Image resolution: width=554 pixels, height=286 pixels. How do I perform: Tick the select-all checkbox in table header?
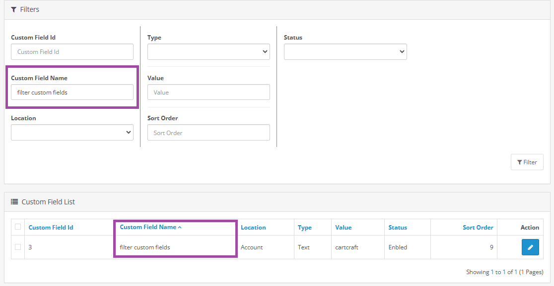point(18,227)
